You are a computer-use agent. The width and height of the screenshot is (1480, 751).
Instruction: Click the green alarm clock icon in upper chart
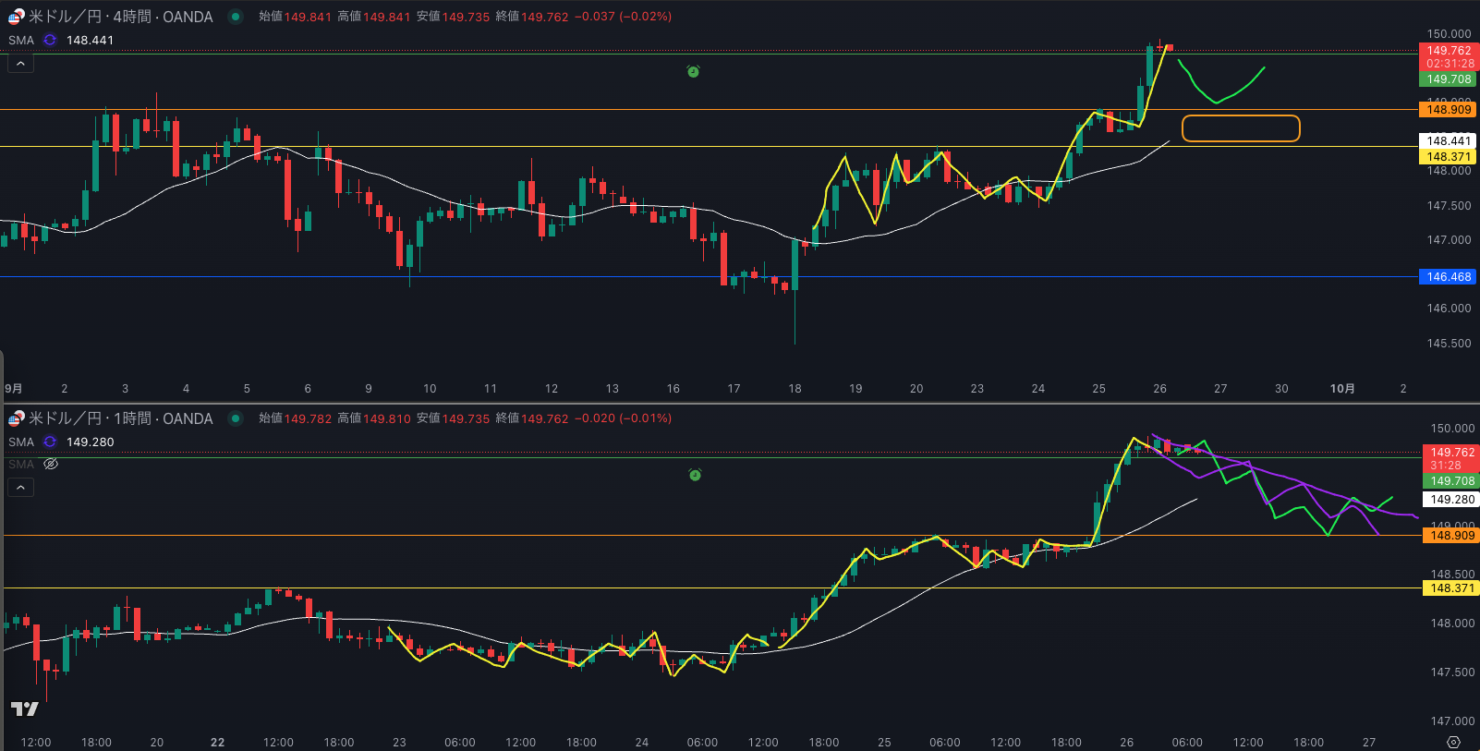click(x=693, y=71)
